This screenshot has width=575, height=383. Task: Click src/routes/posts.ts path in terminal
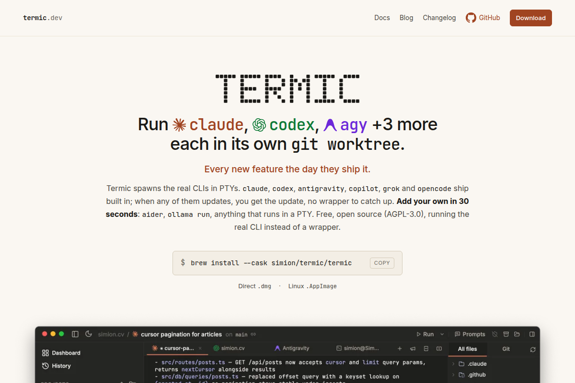(193, 362)
